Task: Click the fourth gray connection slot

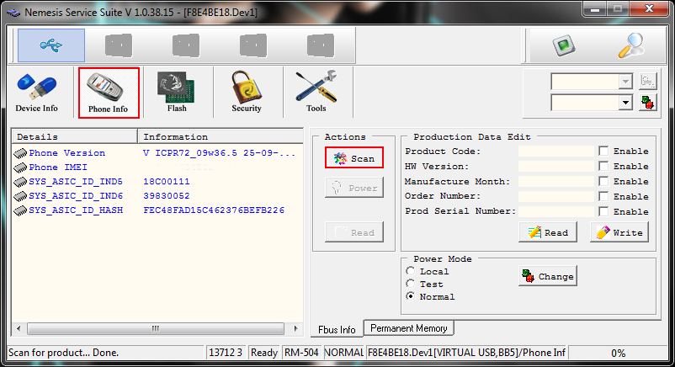Action: (x=253, y=45)
